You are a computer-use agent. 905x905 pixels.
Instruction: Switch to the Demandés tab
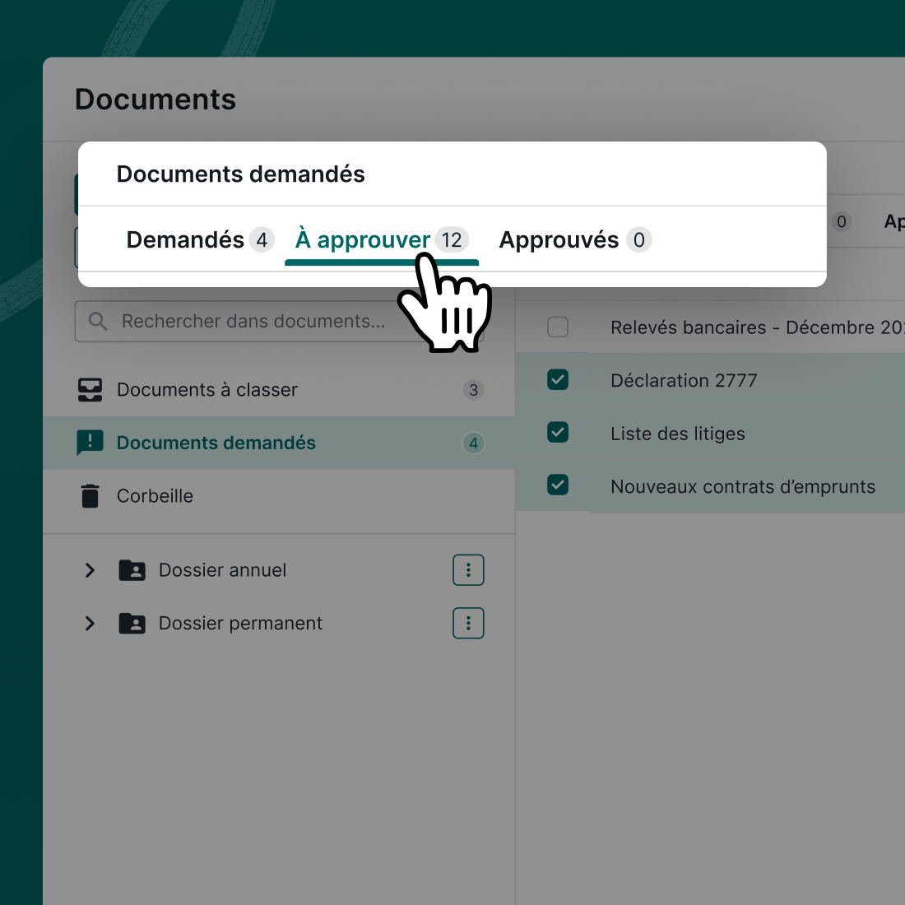[x=200, y=239]
